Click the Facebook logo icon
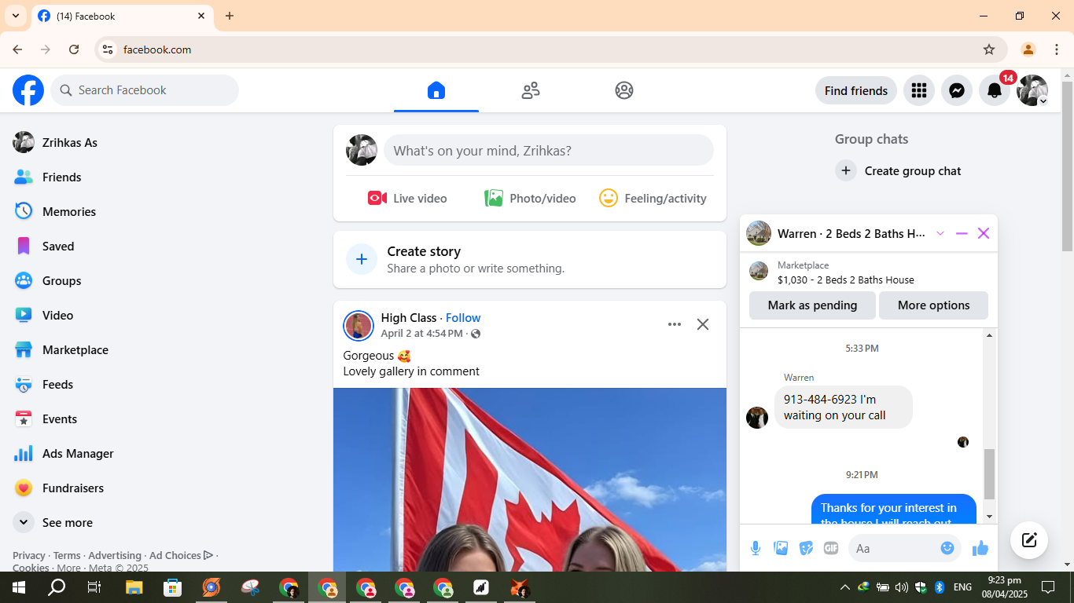 [x=28, y=90]
